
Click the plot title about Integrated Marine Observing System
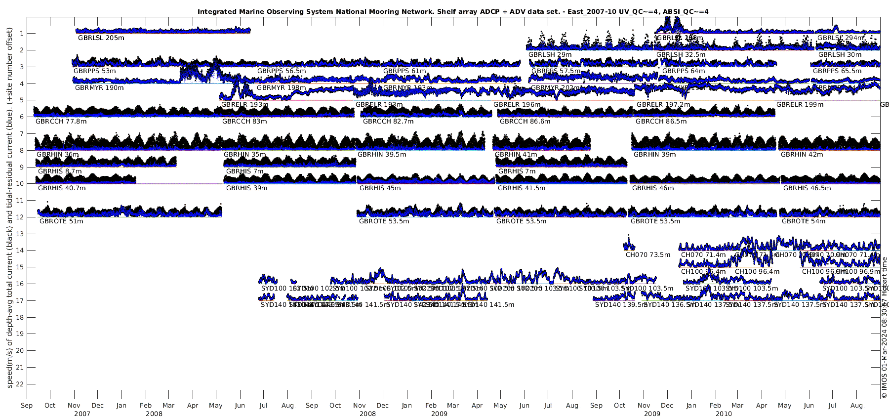(453, 11)
